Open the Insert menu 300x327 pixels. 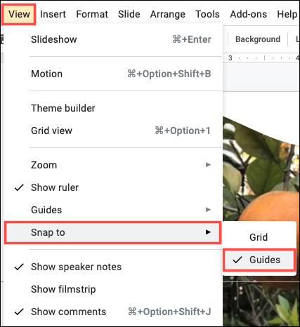[53, 14]
